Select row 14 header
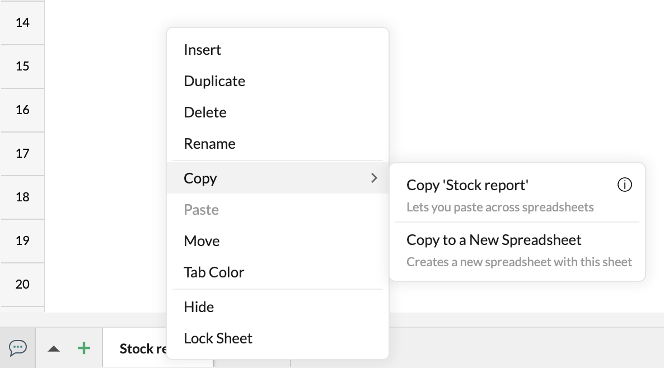 [x=22, y=23]
